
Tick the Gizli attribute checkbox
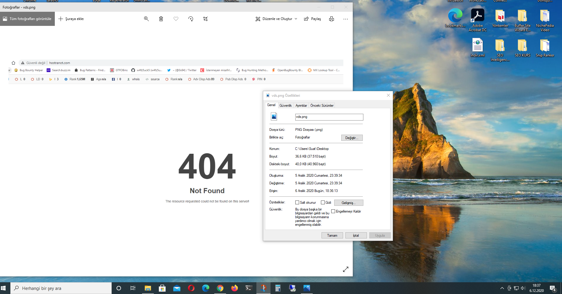(x=323, y=203)
